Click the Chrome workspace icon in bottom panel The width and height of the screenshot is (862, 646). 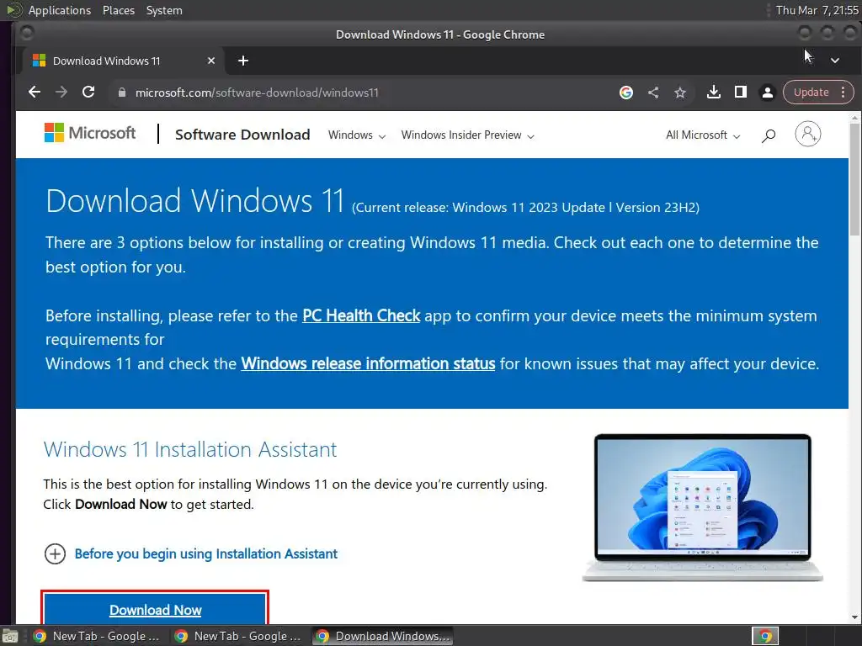tap(765, 636)
